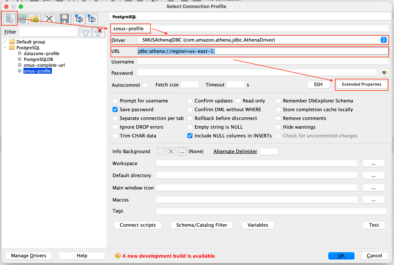Image resolution: width=394 pixels, height=265 pixels.
Task: Click Test to verify the connection
Action: click(x=374, y=225)
